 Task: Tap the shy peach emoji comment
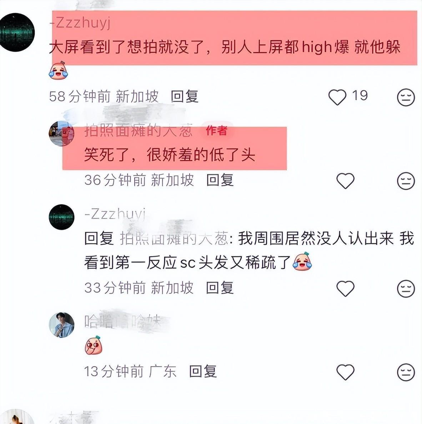click(94, 345)
